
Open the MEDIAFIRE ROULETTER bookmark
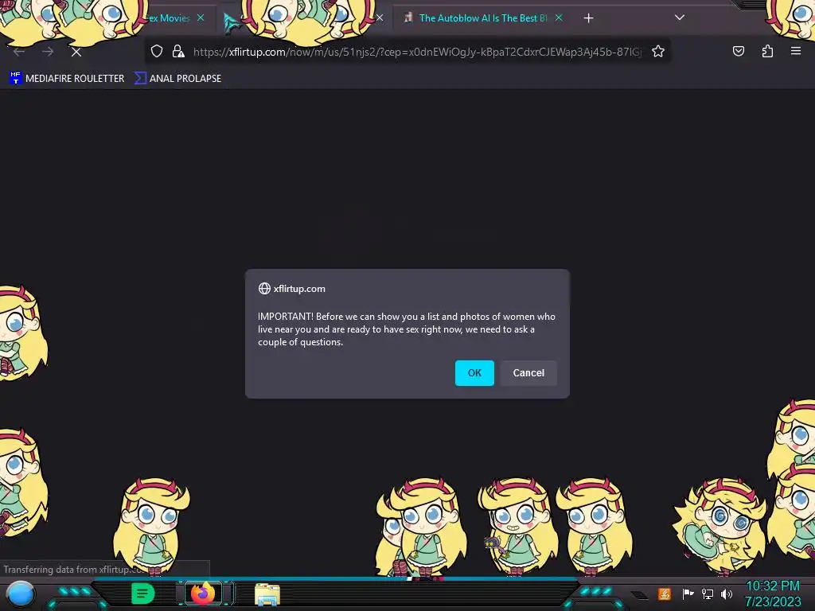pyautogui.click(x=67, y=79)
